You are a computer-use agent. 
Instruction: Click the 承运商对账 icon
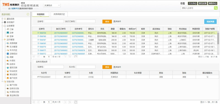coord(8,95)
